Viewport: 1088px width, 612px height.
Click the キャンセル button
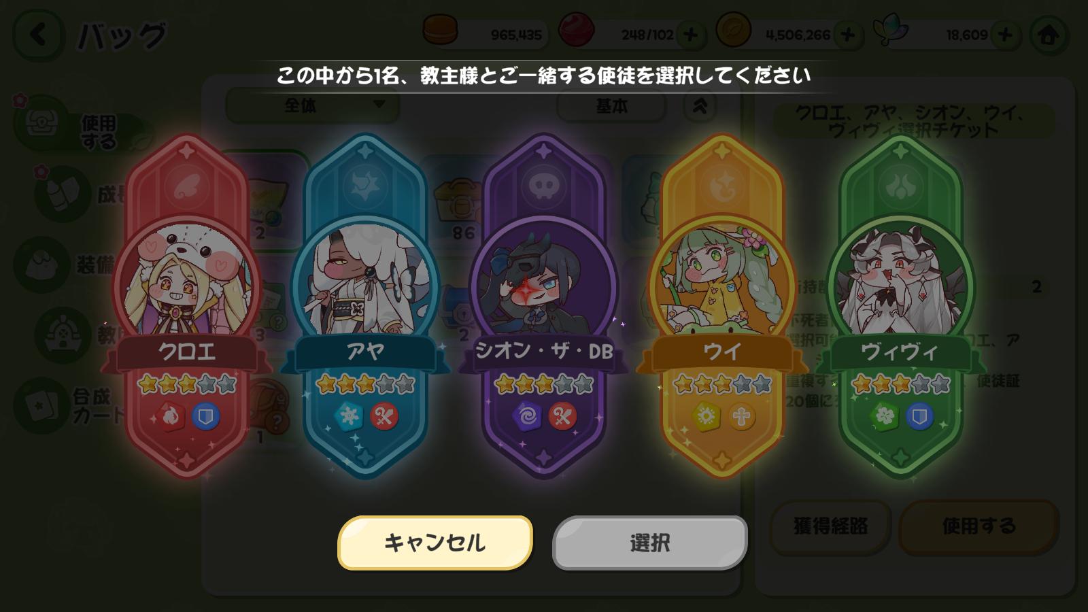(x=435, y=543)
